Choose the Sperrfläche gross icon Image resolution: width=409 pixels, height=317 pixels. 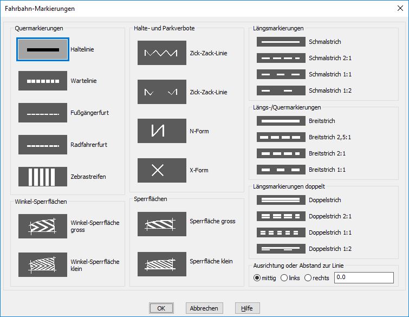coord(162,224)
